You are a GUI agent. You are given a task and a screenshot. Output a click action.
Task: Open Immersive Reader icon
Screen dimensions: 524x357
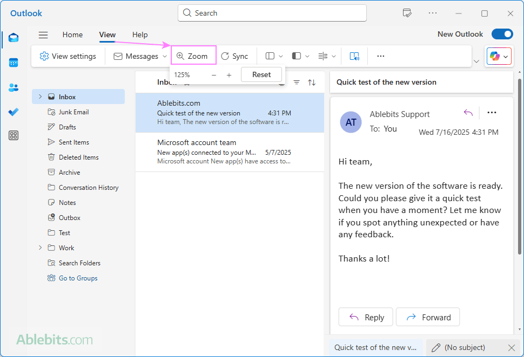pos(354,56)
